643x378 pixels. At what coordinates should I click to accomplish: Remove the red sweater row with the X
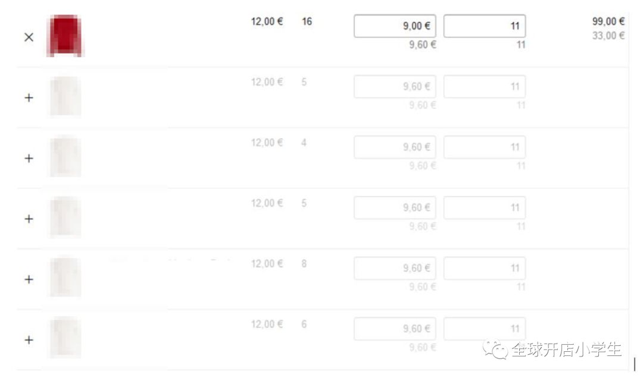coord(29,37)
